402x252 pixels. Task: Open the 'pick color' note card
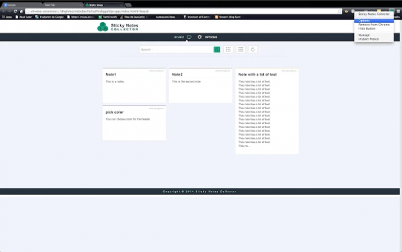(134, 123)
